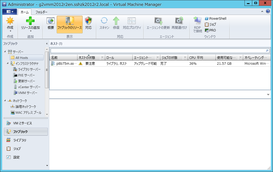Expand the details pane chevron

268,95
